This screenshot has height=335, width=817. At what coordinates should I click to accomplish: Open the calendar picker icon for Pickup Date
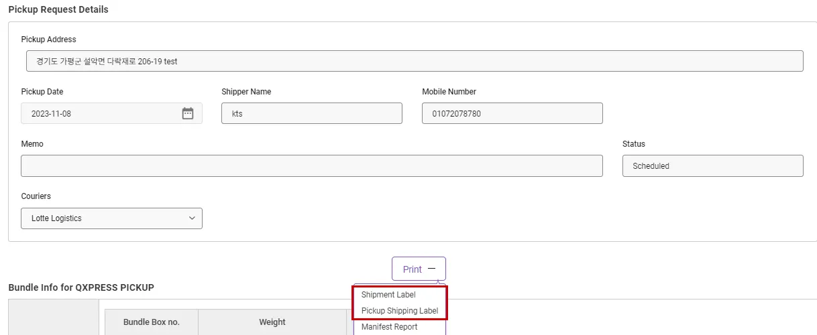click(x=188, y=113)
